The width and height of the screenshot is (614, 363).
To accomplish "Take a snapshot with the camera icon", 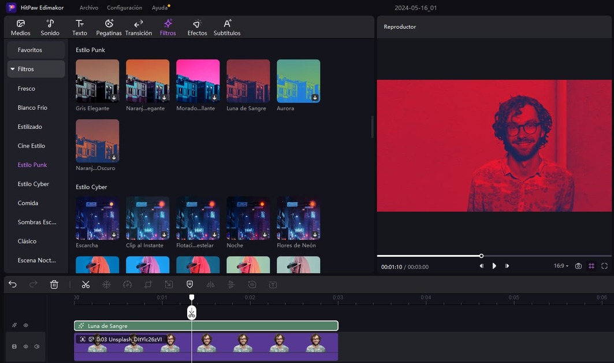I will click(x=578, y=266).
